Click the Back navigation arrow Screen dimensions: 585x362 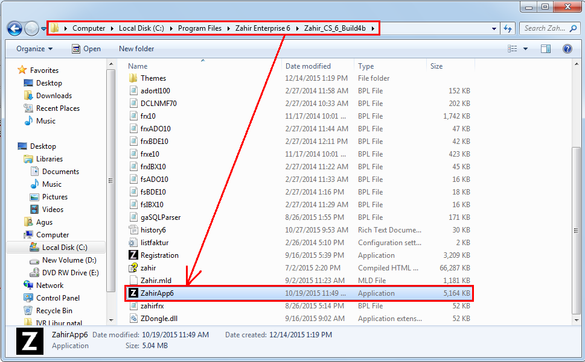pos(14,28)
